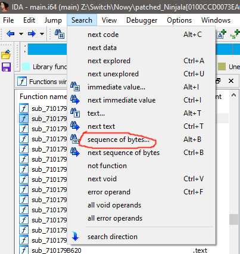Undock the Functions window panel
Viewport: 240px width, 254px height.
coord(218,81)
